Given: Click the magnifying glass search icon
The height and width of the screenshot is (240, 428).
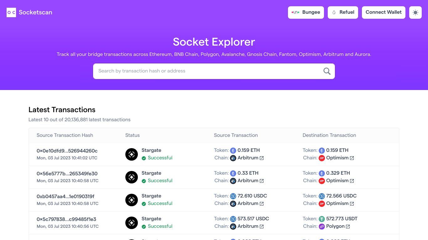Looking at the screenshot, I should point(327,71).
